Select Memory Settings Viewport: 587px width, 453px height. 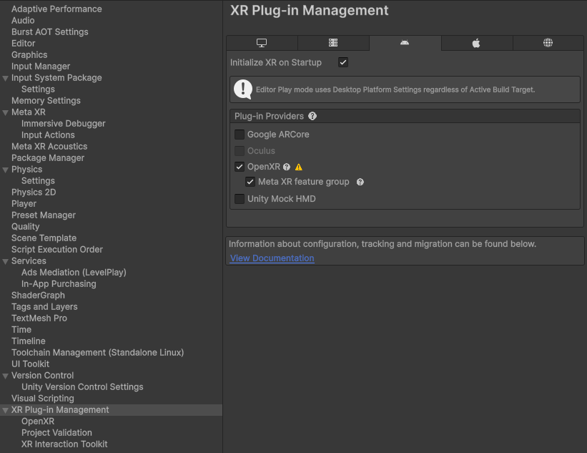[x=46, y=101]
